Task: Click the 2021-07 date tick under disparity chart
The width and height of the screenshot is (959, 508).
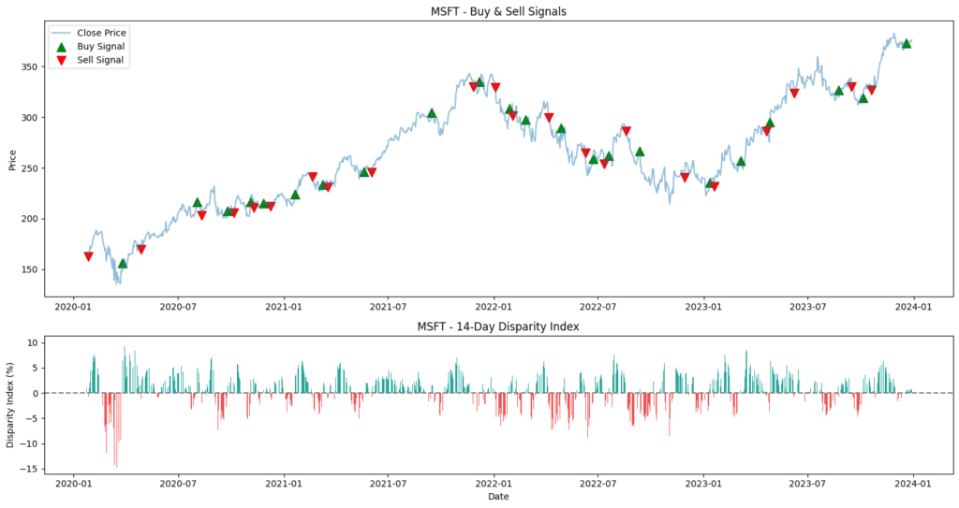Action: [388, 484]
